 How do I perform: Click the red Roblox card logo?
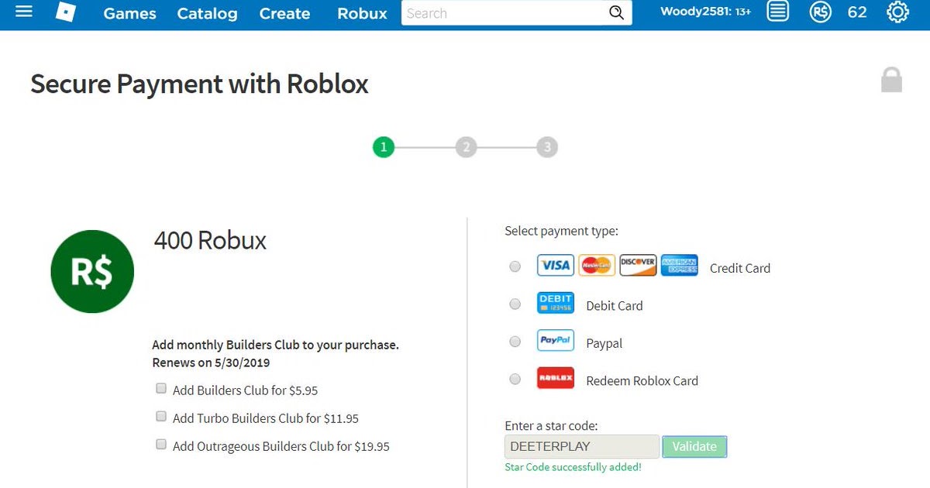(x=556, y=378)
